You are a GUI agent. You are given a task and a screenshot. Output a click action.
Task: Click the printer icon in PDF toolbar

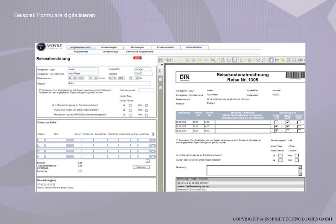pos(169,60)
